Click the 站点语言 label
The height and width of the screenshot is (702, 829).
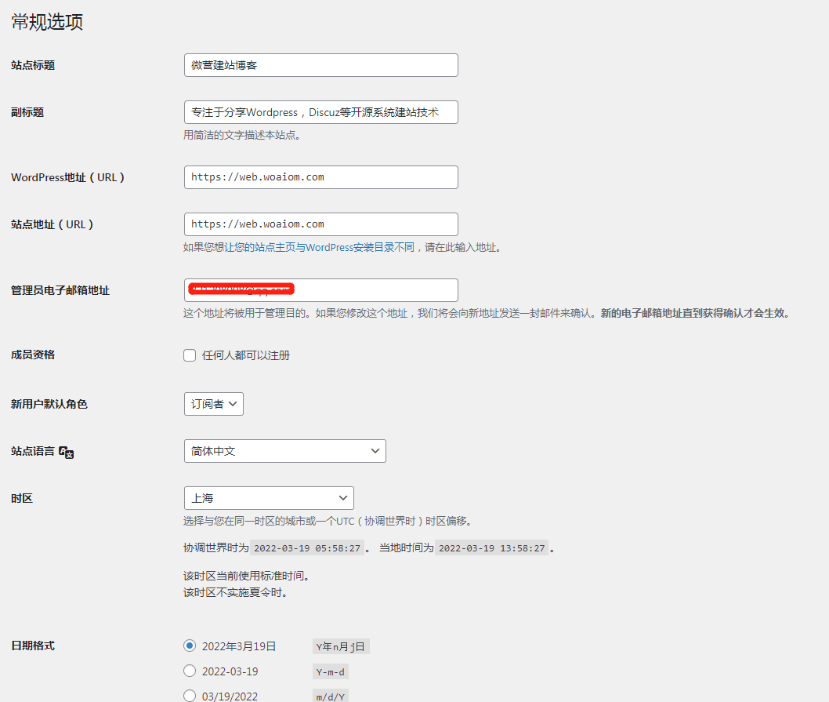33,451
